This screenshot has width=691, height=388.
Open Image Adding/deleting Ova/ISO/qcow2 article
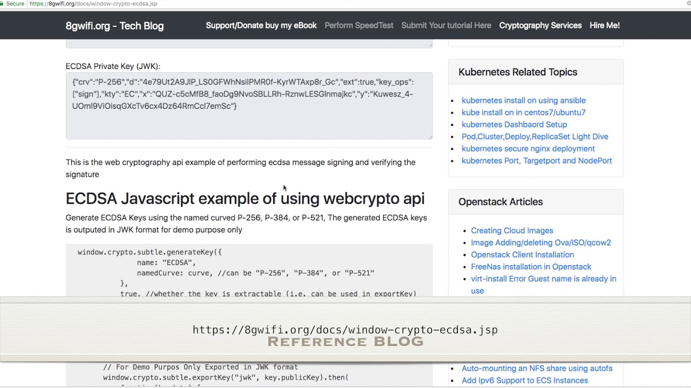coord(541,242)
